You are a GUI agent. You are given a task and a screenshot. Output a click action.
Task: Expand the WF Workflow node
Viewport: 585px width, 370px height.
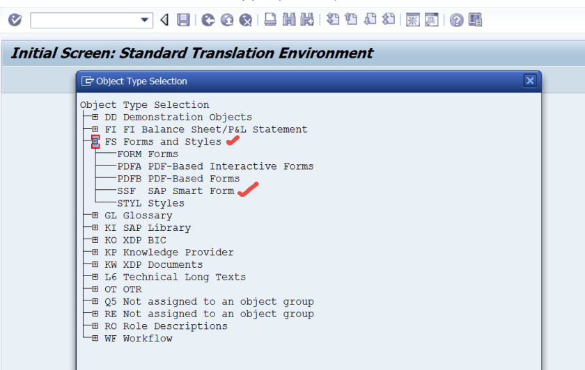[95, 338]
